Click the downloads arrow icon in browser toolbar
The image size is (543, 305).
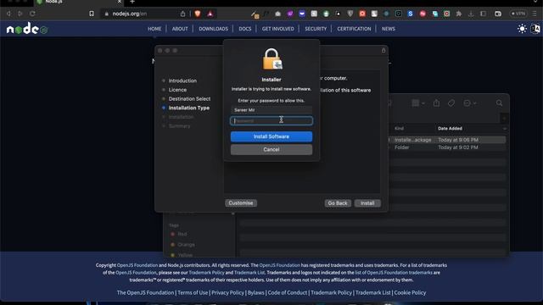(471, 14)
